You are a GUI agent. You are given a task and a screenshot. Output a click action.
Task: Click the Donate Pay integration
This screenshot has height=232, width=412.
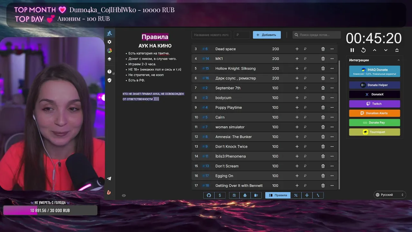click(x=375, y=122)
